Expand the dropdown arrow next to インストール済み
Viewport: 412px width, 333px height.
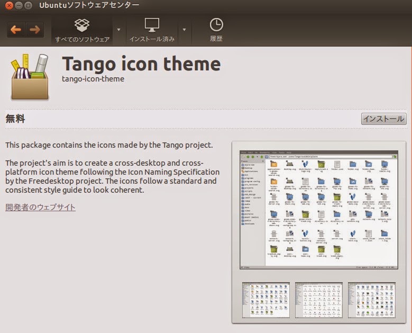(185, 30)
